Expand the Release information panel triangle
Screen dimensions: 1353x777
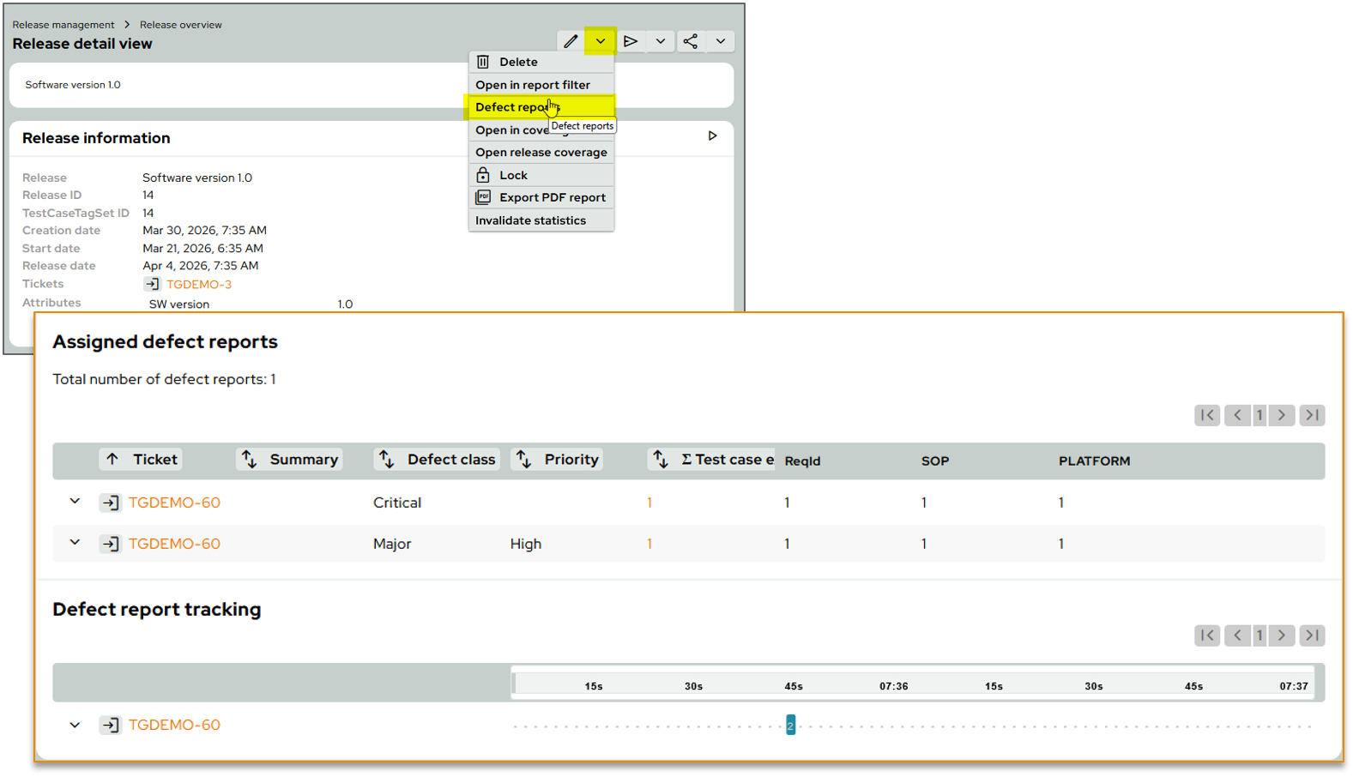(x=712, y=136)
